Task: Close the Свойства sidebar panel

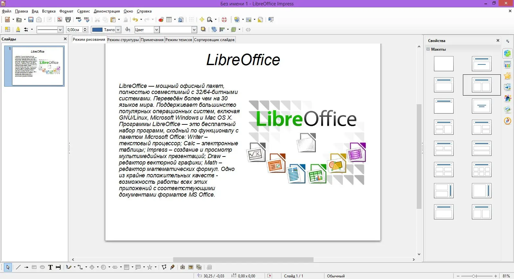Action: 498,40
